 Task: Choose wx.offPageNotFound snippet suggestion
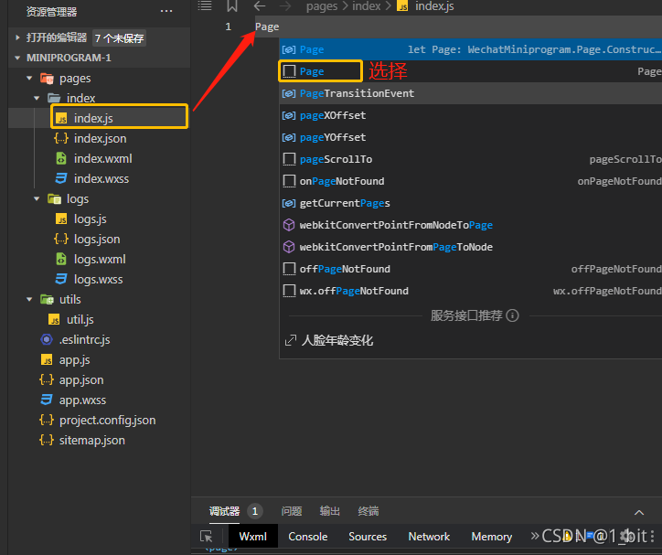click(471, 291)
